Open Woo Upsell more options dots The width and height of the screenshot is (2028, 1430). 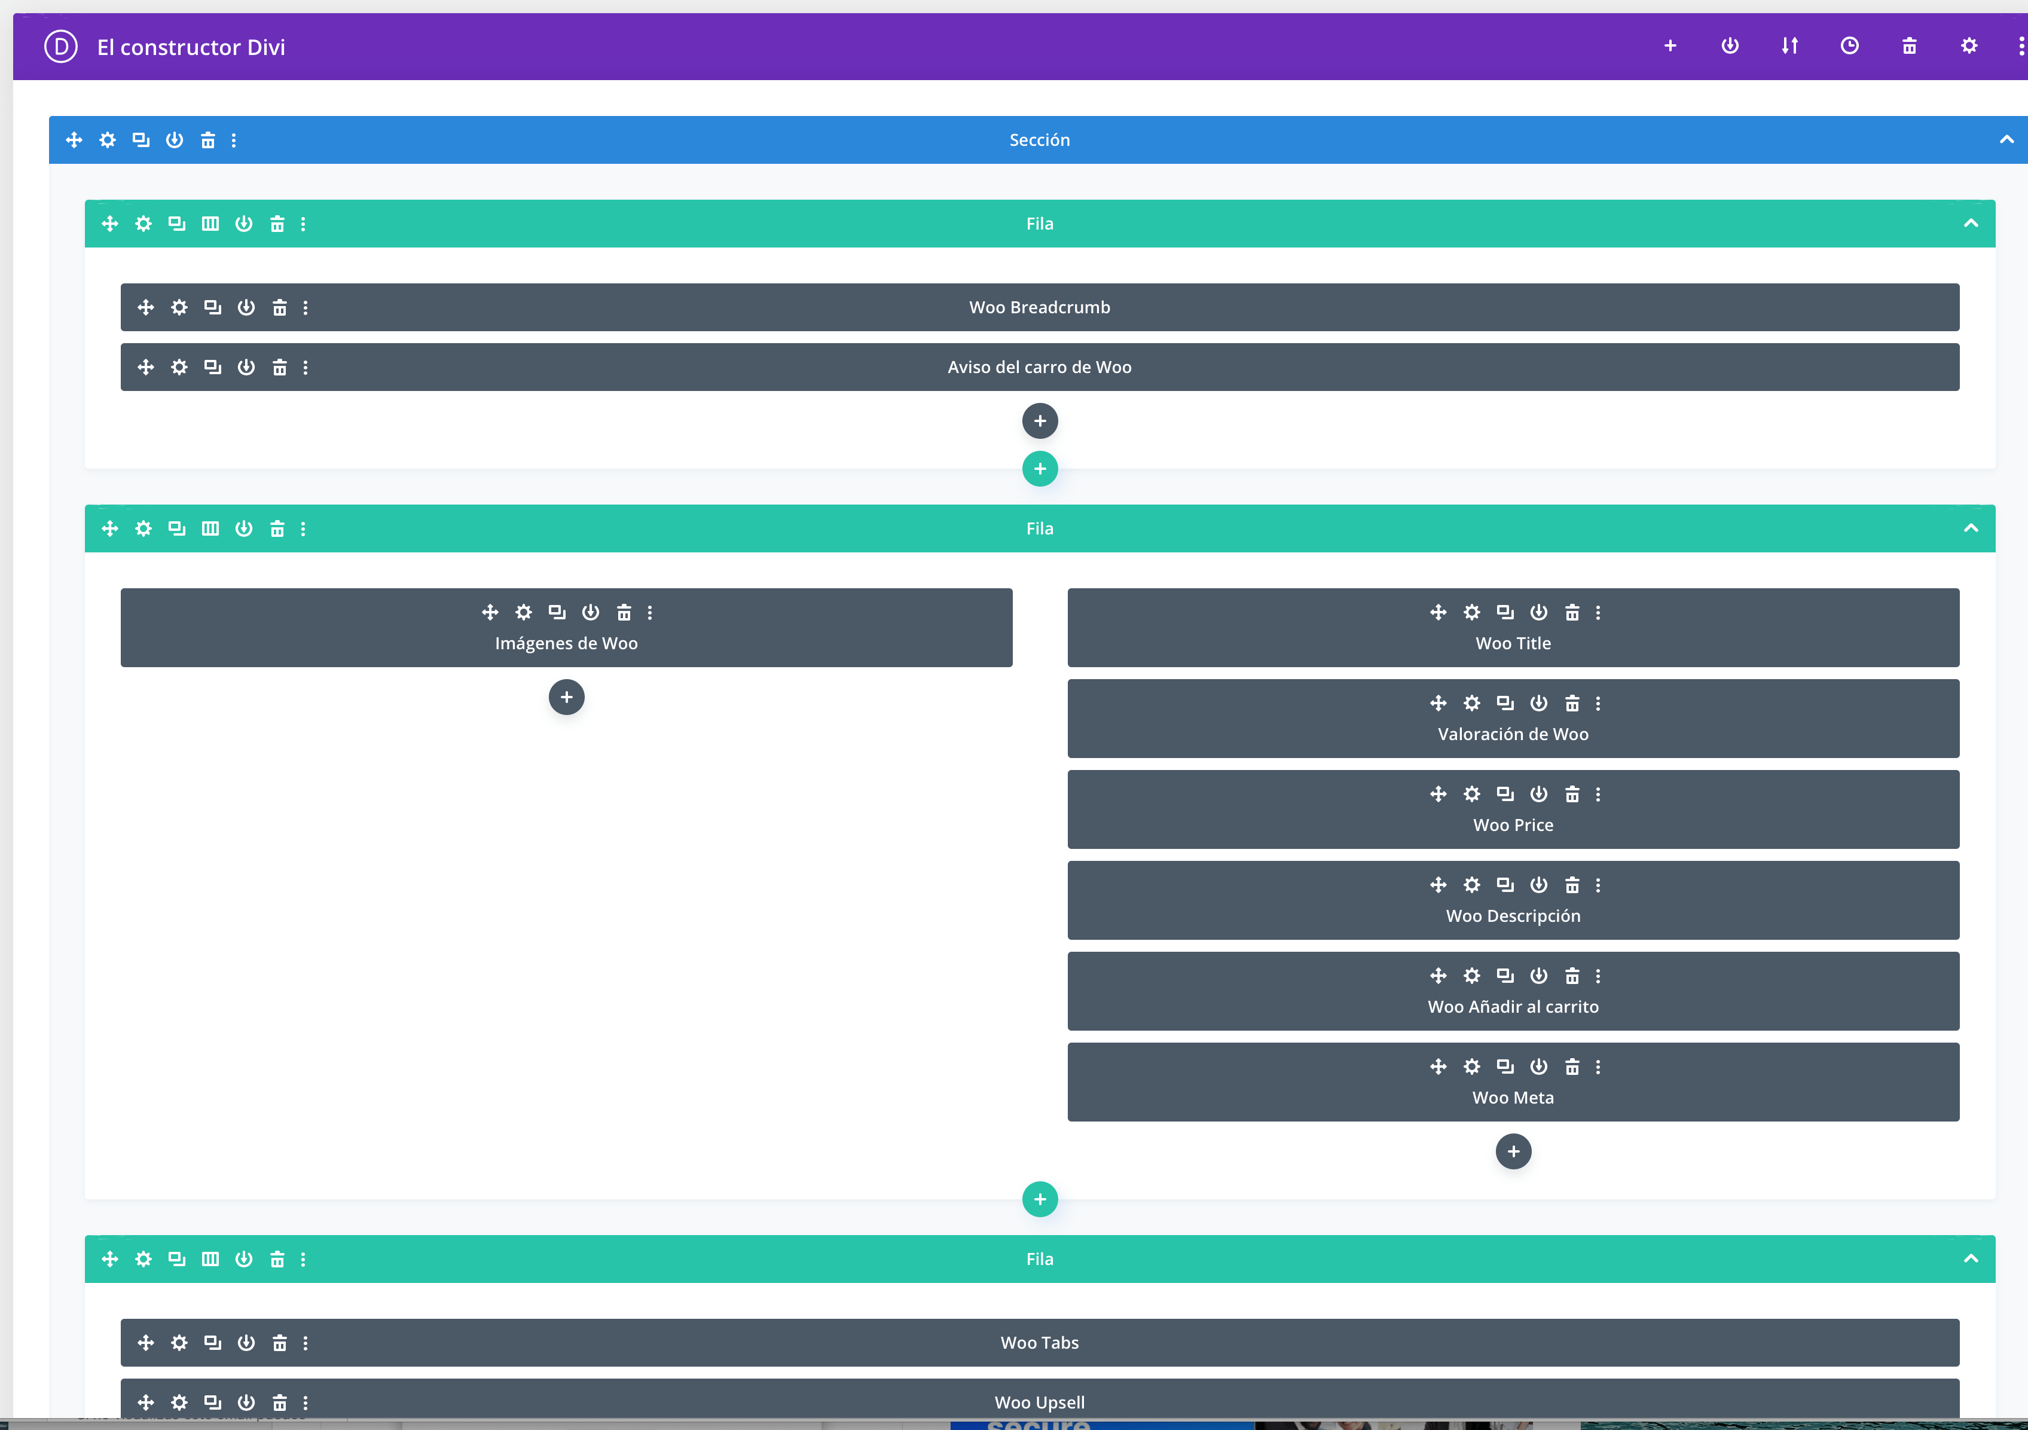pos(306,1402)
